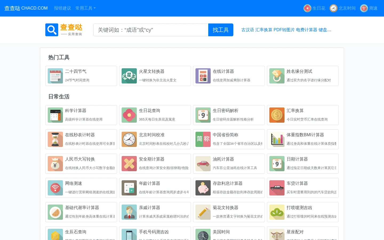
Task: Click the 北京时间校准 clock icon
Action: 129,139
